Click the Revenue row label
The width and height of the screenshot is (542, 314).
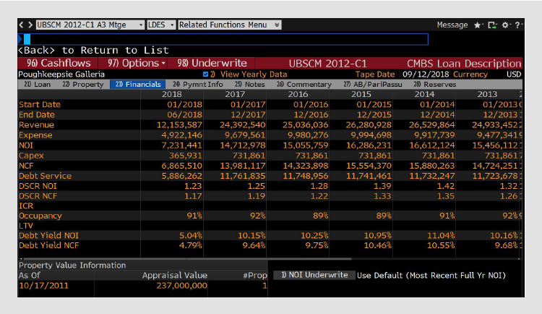click(x=36, y=125)
